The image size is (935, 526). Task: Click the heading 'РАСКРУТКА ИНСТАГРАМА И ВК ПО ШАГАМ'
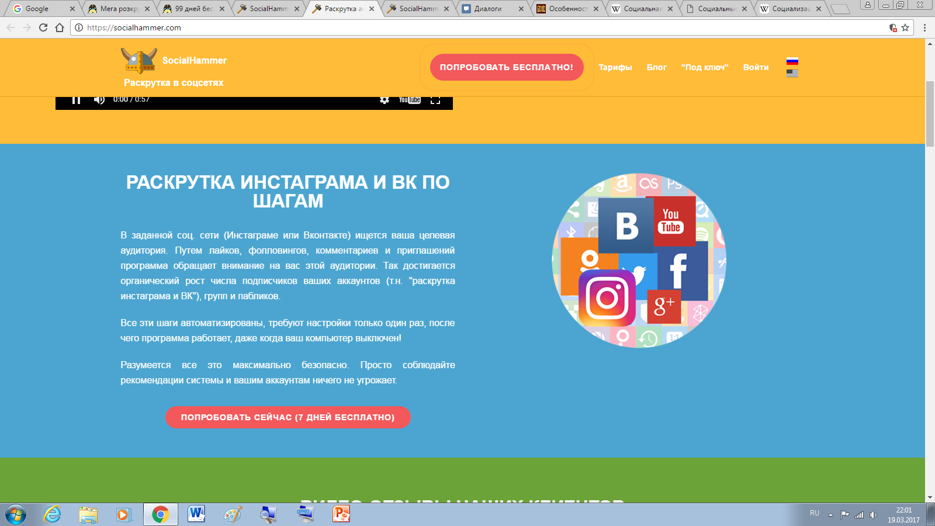(x=288, y=192)
